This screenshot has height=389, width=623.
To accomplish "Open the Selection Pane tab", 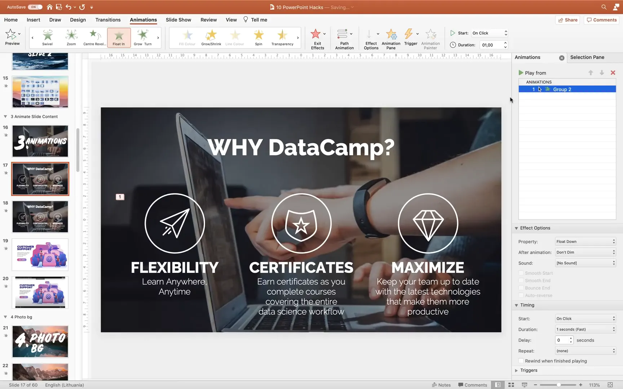I will pos(587,57).
